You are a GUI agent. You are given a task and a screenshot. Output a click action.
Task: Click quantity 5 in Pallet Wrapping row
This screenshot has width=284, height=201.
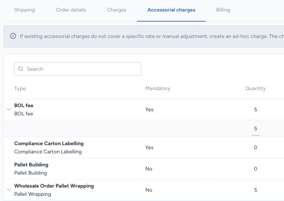256,190
